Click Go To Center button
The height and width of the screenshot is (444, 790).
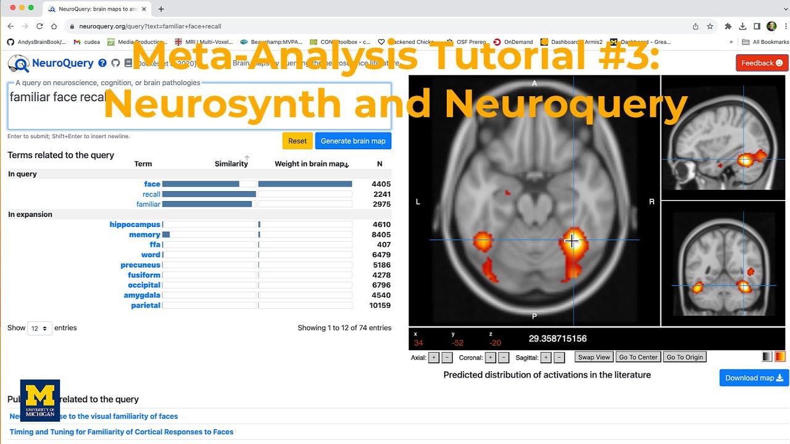[638, 357]
